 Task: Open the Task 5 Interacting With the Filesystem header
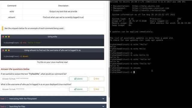click(x=53, y=99)
